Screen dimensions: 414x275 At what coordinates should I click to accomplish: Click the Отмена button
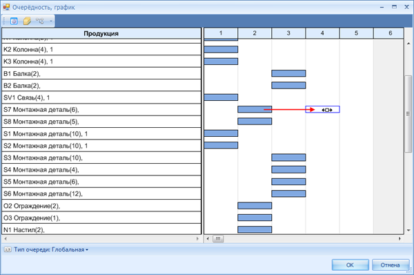click(390, 265)
